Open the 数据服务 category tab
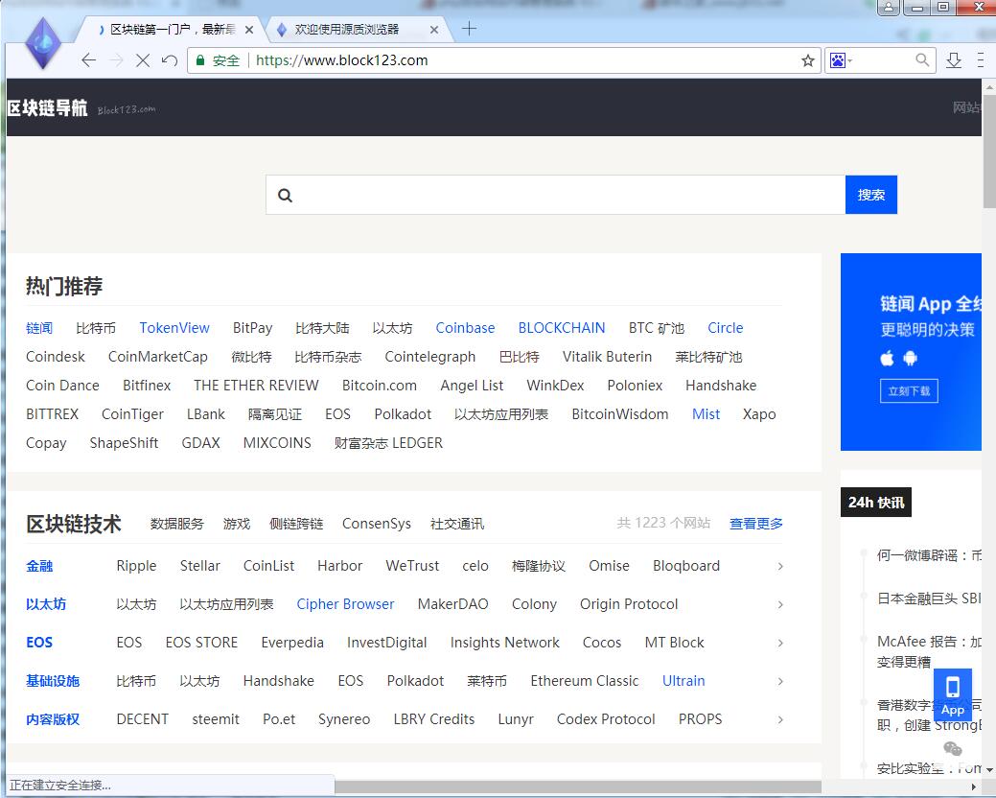Screen dimensions: 996x798 tap(176, 524)
